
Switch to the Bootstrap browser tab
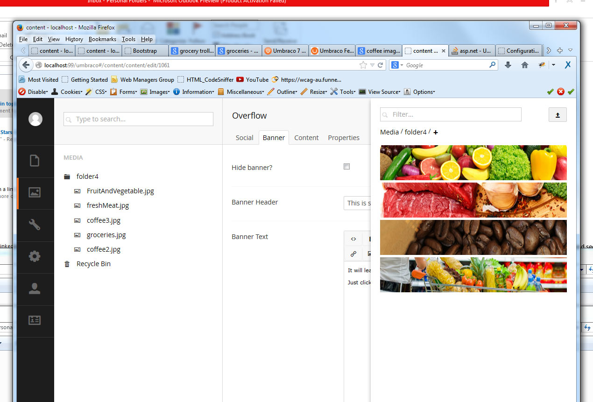click(145, 50)
